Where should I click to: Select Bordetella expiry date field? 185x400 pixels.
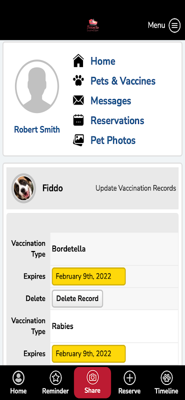click(89, 276)
